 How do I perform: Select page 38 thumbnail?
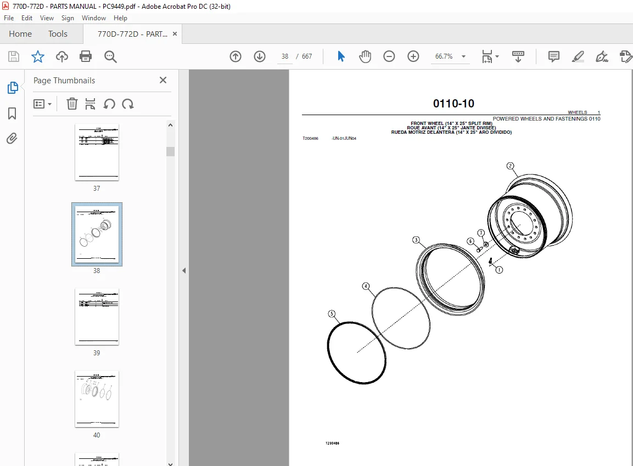click(x=97, y=235)
